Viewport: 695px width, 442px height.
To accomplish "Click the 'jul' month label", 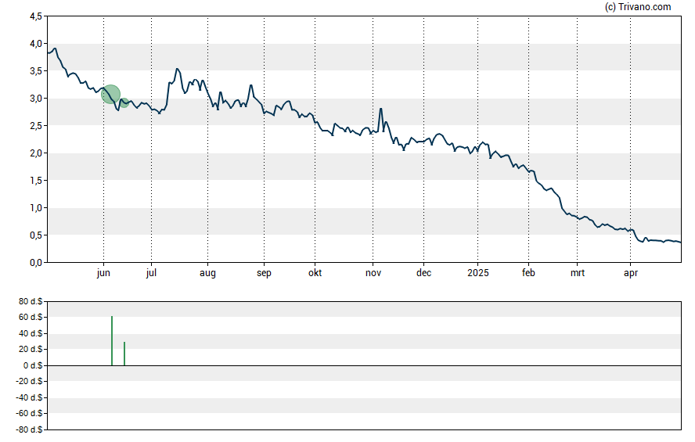I will coord(151,273).
